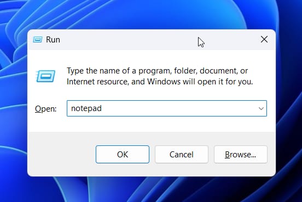
Task: Cancel the Run dialog
Action: pyautogui.click(x=182, y=154)
